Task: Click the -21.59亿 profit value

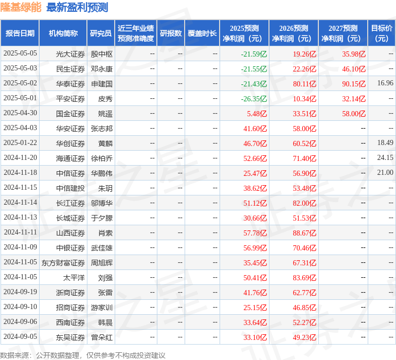Action: 254,54
